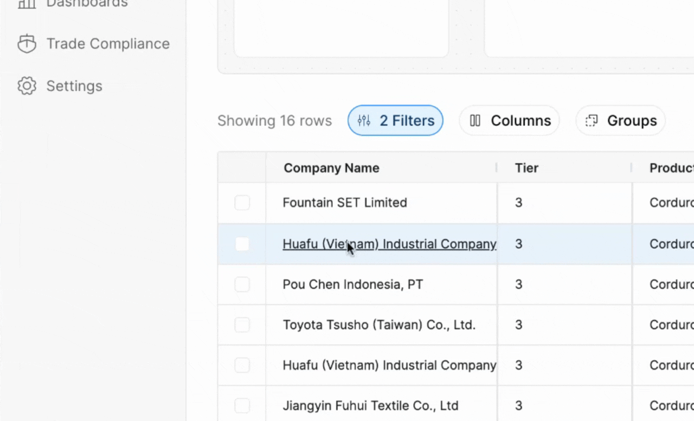Click the Fountain SET Limited company name

point(344,203)
